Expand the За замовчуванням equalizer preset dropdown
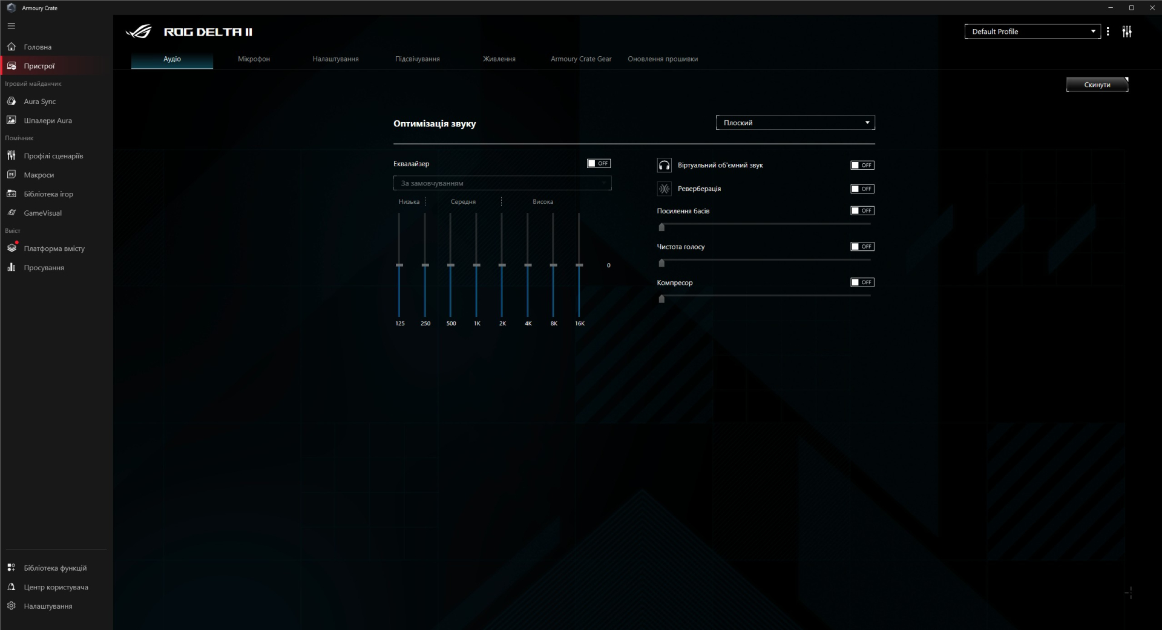 502,183
